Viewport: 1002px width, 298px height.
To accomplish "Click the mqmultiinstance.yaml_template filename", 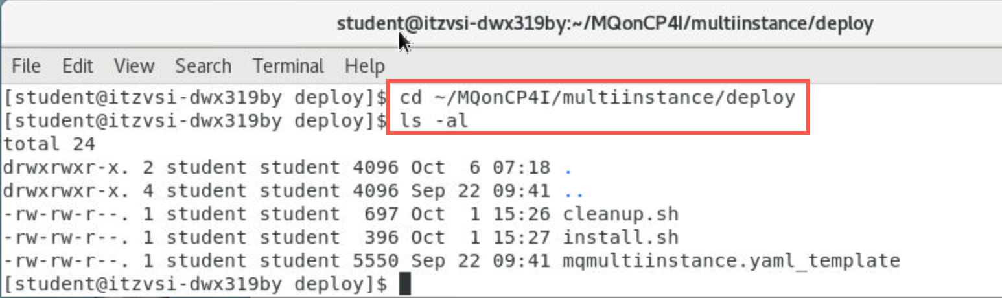I will (732, 261).
